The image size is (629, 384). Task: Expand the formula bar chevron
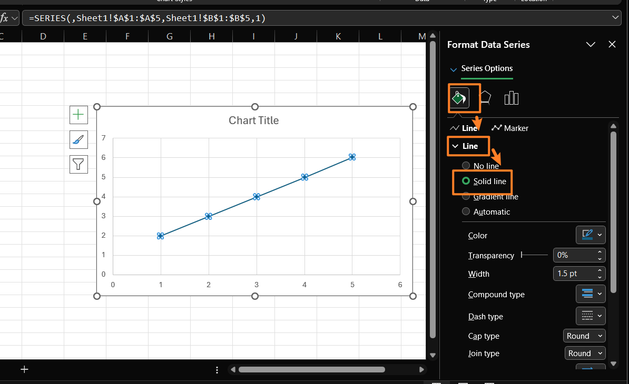coord(615,17)
